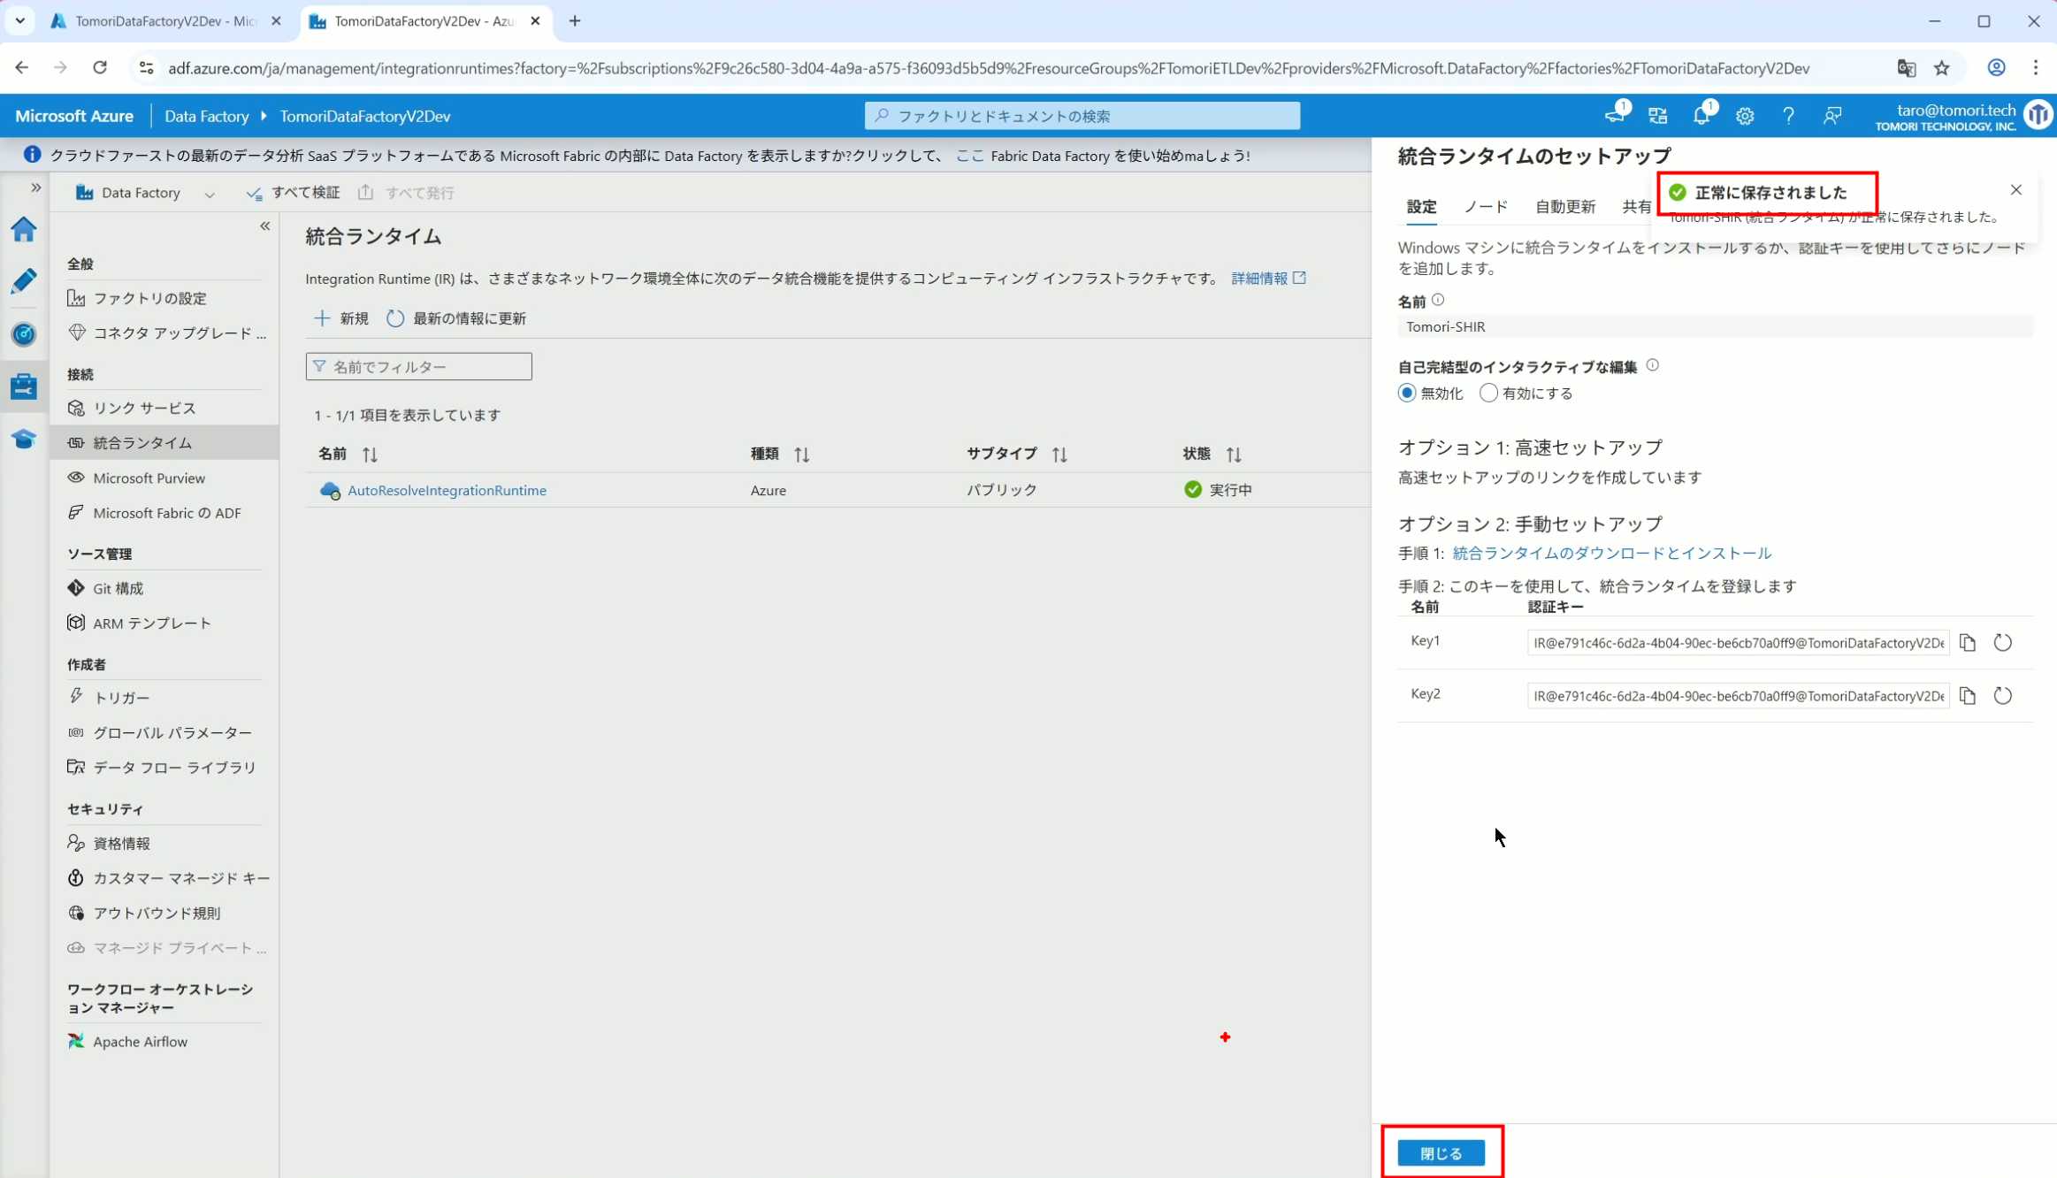This screenshot has height=1178, width=2057.
Task: Copy the Key1 authentication key
Action: click(1967, 643)
